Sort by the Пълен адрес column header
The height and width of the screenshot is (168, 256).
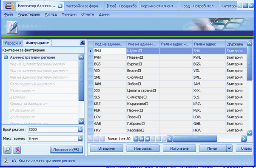click(x=209, y=44)
